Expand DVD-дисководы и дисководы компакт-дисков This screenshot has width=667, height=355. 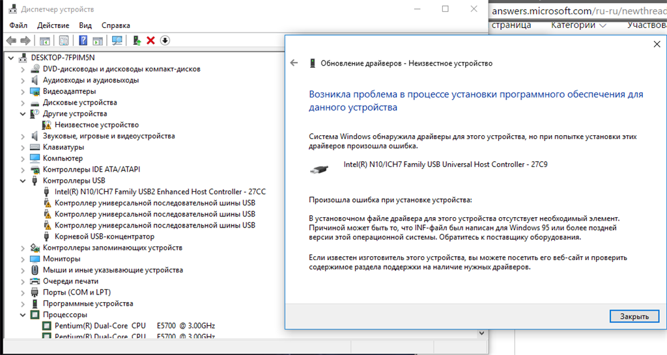click(23, 69)
